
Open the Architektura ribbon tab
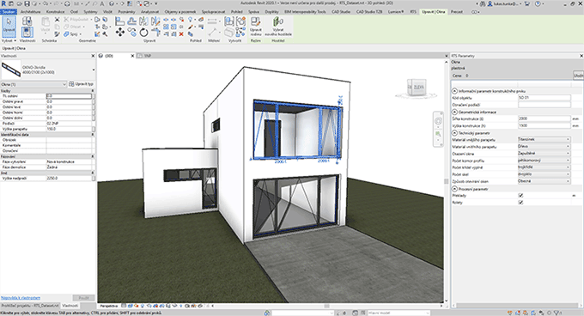(31, 12)
